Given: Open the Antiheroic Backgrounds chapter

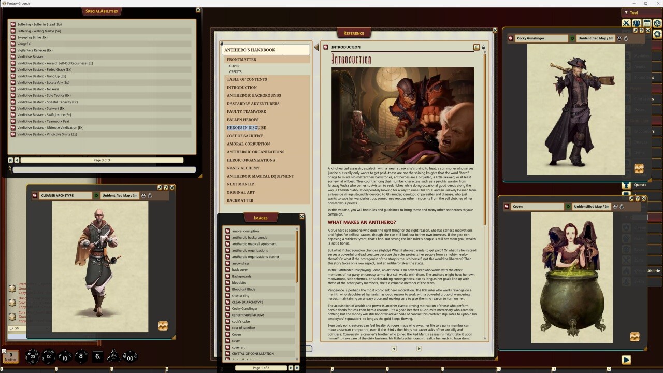Looking at the screenshot, I should pyautogui.click(x=254, y=95).
